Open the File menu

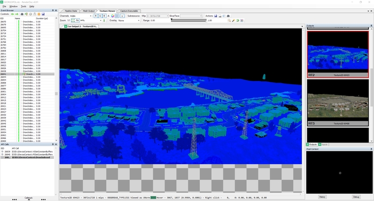pyautogui.click(x=4, y=6)
